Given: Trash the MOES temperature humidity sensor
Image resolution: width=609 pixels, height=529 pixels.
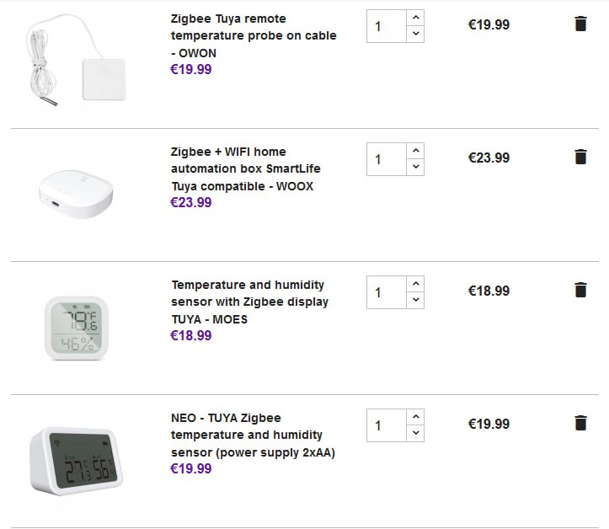Looking at the screenshot, I should tap(580, 290).
